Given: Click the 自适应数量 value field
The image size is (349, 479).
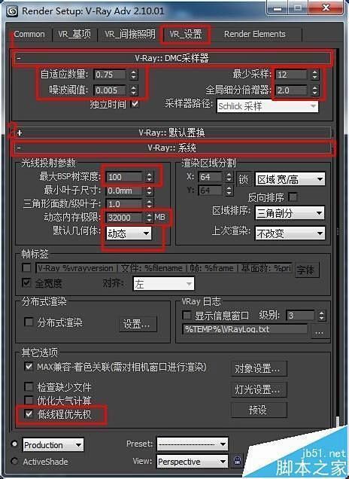Looking at the screenshot, I should pos(110,75).
